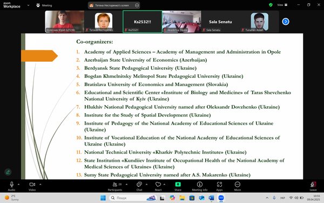Image resolution: width=324 pixels, height=203 pixels.
Task: Expand video options caret
Action: click(40, 184)
